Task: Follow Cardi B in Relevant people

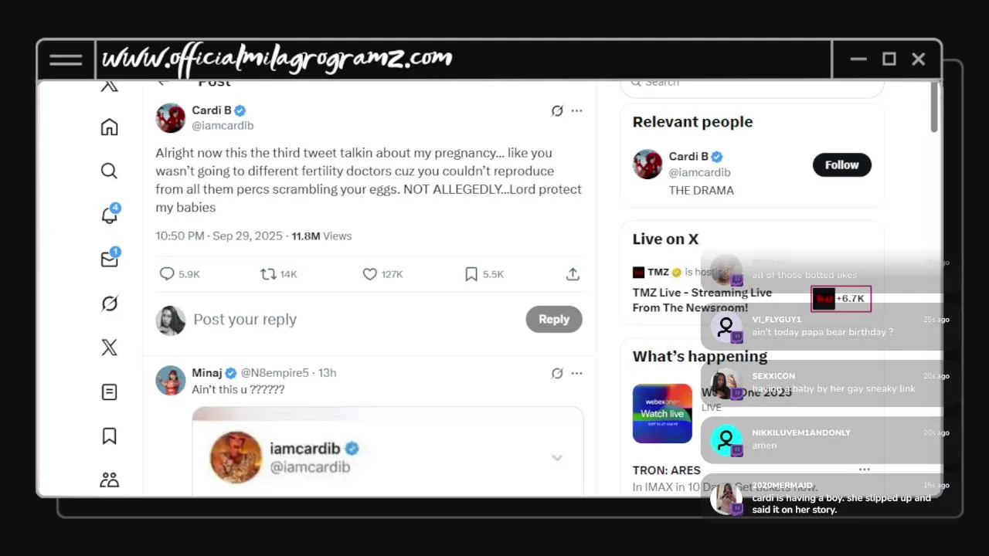Action: click(x=841, y=164)
